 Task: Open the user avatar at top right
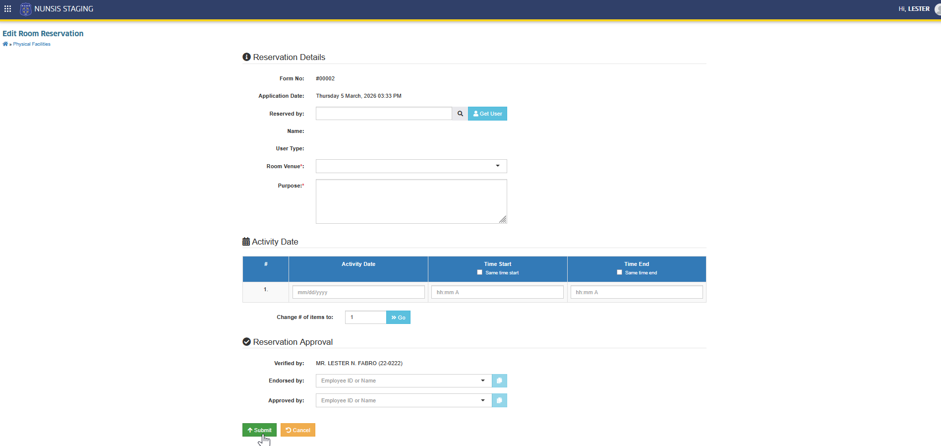click(938, 9)
